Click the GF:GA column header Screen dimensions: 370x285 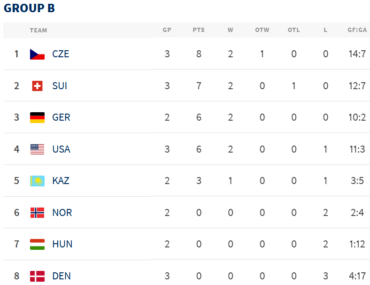pyautogui.click(x=357, y=30)
